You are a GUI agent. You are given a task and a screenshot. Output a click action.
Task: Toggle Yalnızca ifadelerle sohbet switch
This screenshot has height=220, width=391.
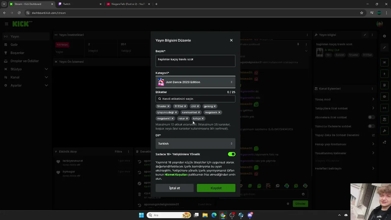[x=371, y=126]
